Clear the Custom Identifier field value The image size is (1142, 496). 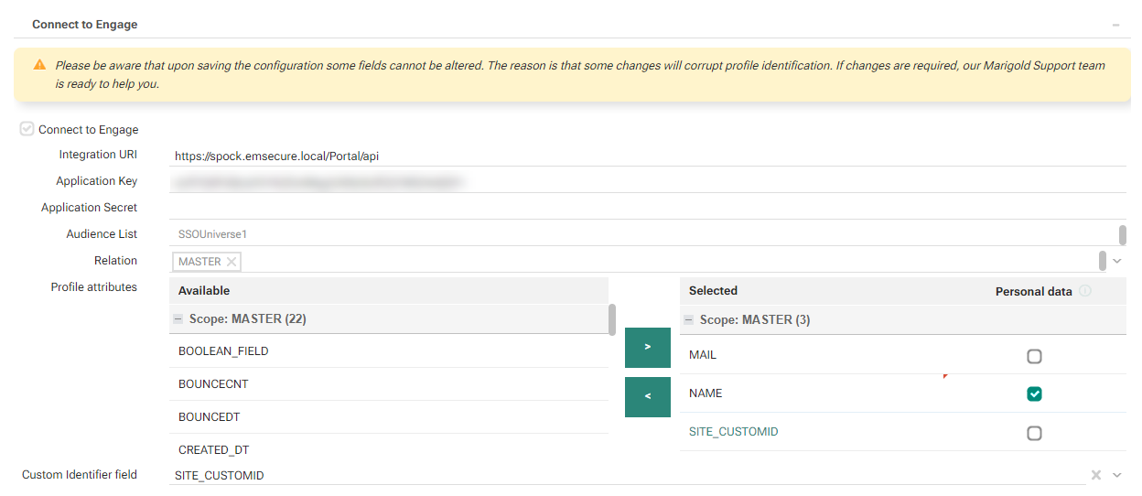(x=1095, y=475)
